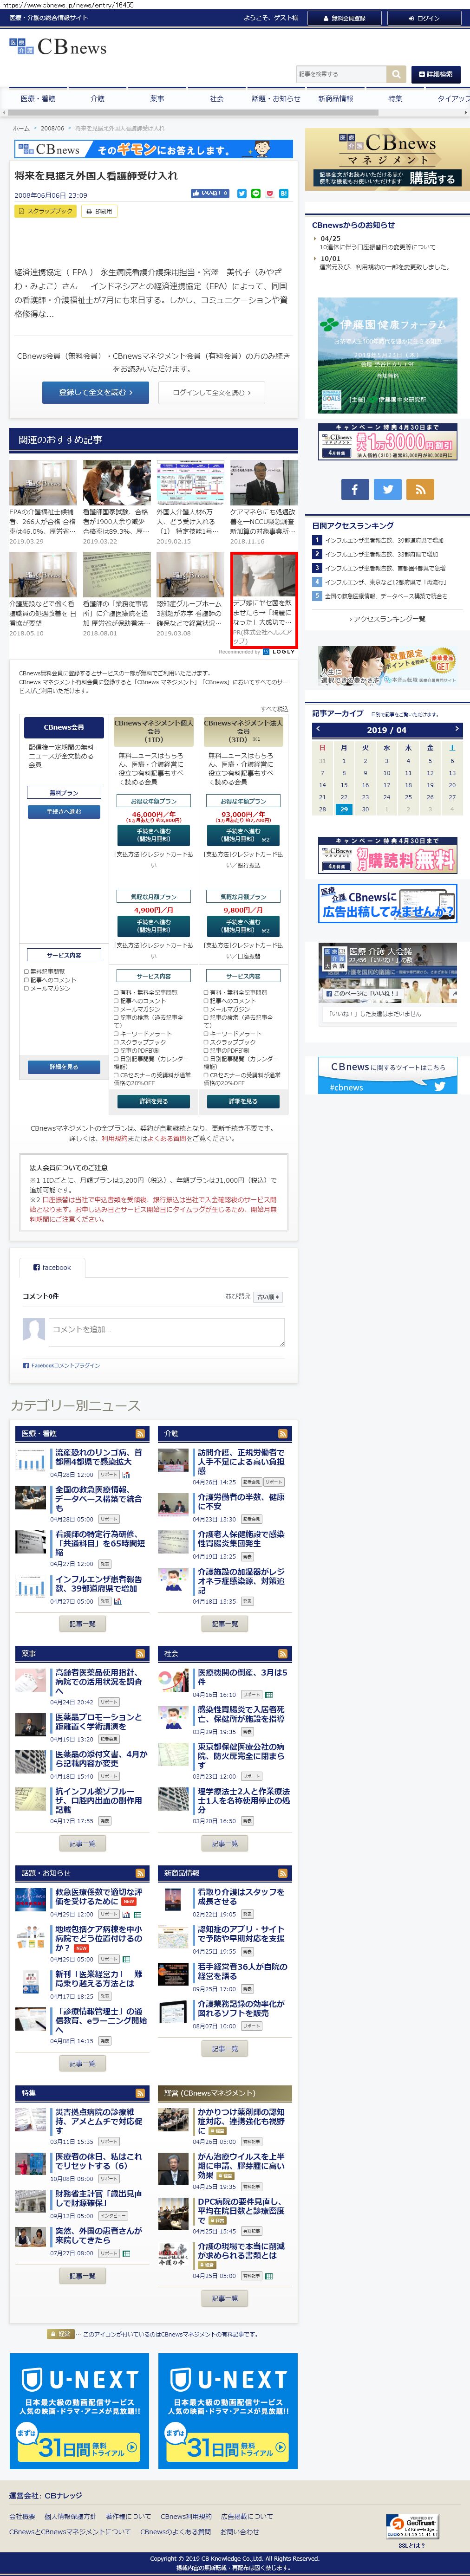
Task: Open 会社概要 footer link
Action: click(x=22, y=2516)
